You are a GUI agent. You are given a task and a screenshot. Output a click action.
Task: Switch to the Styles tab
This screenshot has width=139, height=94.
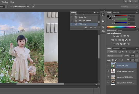coord(120,30)
